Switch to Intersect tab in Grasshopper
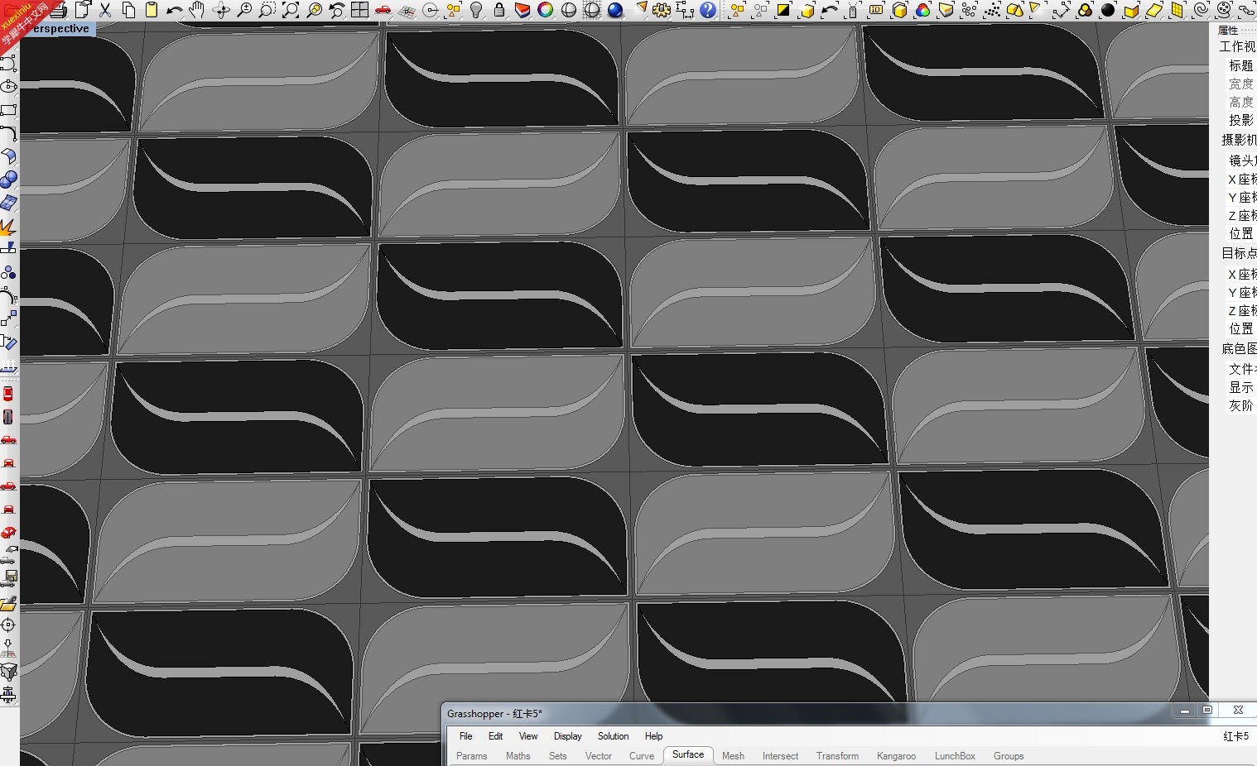Viewport: 1257px width, 766px height. pyautogui.click(x=781, y=756)
